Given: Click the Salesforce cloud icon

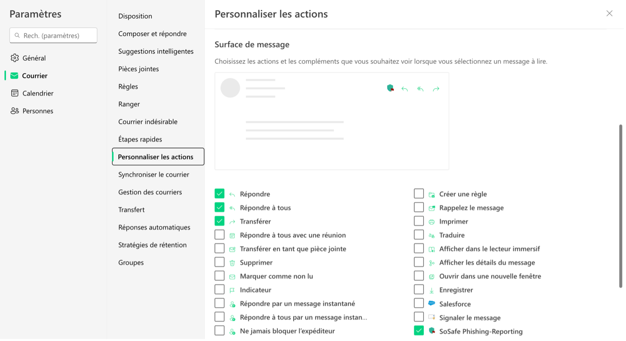Looking at the screenshot, I should pyautogui.click(x=432, y=303).
